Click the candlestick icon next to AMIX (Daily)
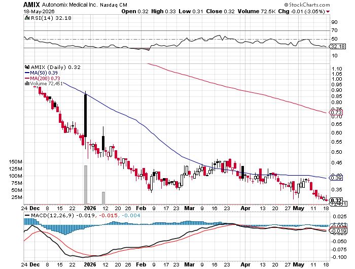The image size is (355, 269). pos(27,68)
